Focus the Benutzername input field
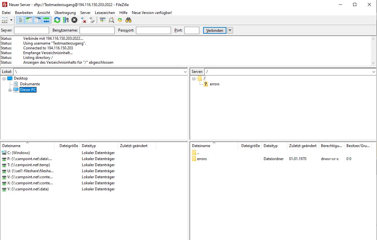The image size is (377, 240). 97,30
